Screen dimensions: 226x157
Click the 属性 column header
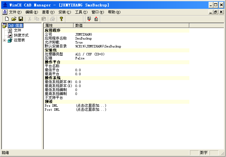click(x=58, y=26)
